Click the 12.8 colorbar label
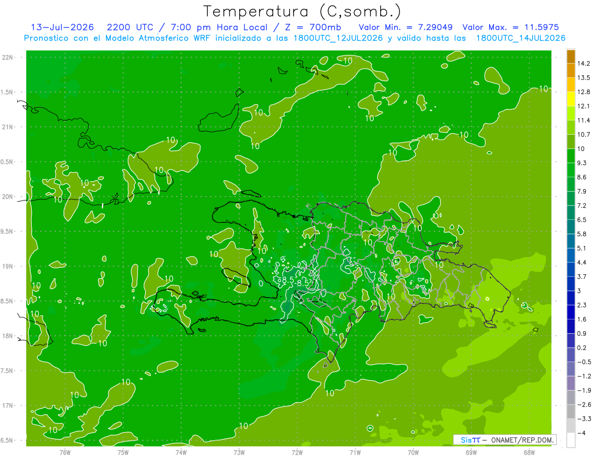Screen dimensions: 594x459 583,92
